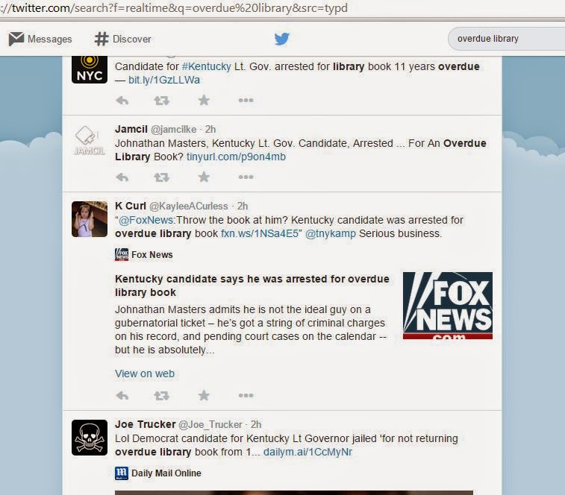Favorite the NYC account's Kentucky tweet
The image size is (565, 495).
click(x=204, y=100)
